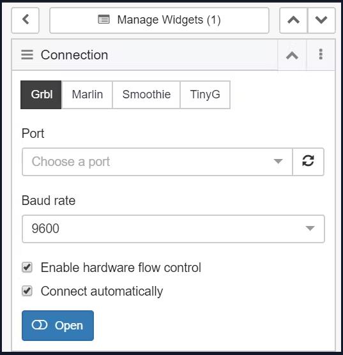The width and height of the screenshot is (343, 355).
Task: Click the back arrow button
Action: 25,20
